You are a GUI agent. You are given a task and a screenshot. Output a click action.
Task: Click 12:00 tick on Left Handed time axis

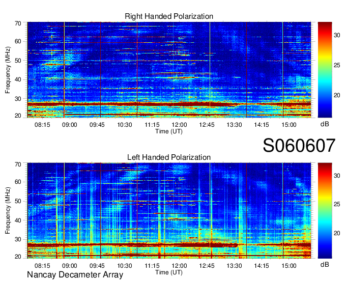point(180,266)
